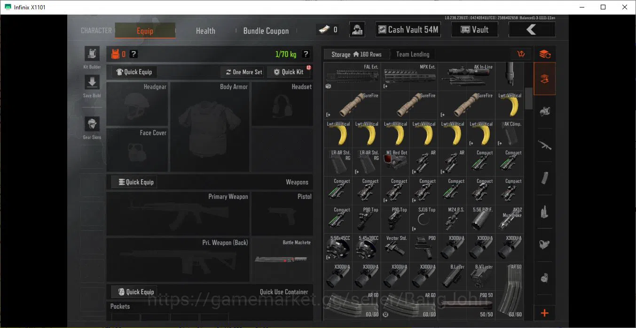Click the help icon beside armor value
The height and width of the screenshot is (328, 636).
(133, 54)
